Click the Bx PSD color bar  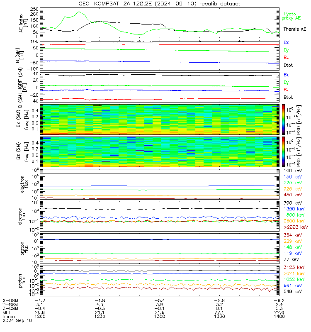tap(283, 120)
